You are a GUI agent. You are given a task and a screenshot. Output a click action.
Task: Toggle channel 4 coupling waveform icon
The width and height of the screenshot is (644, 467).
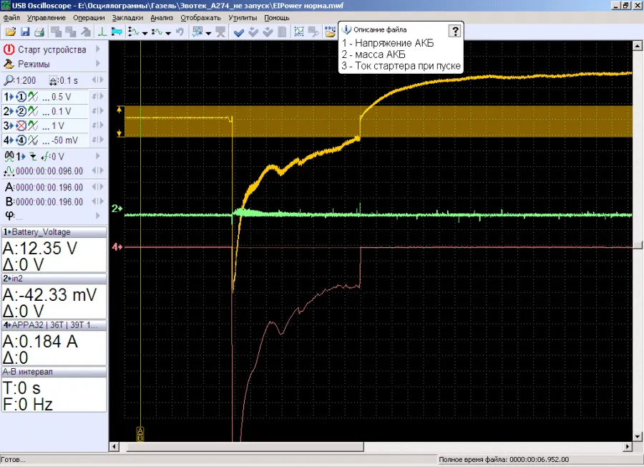coord(33,140)
